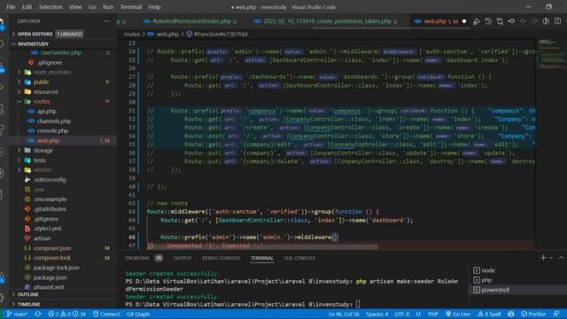The width and height of the screenshot is (567, 319).
Task: Click main branch indicator in status bar
Action: [17, 314]
